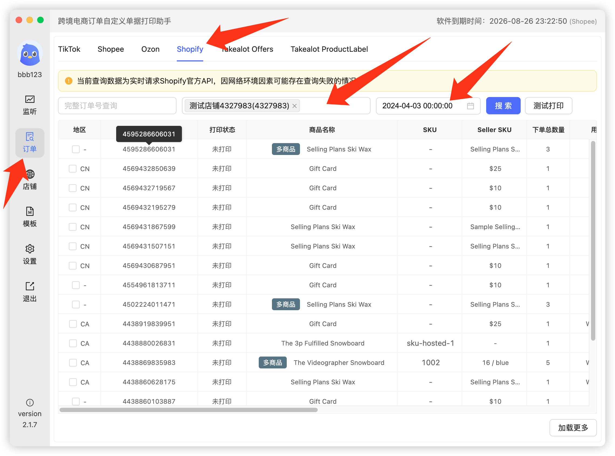The height and width of the screenshot is (456, 615).
Task: Select checkbox for order 4595286606031
Action: tap(76, 149)
